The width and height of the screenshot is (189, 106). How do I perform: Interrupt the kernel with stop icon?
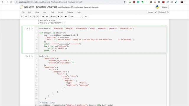click(x=58, y=16)
